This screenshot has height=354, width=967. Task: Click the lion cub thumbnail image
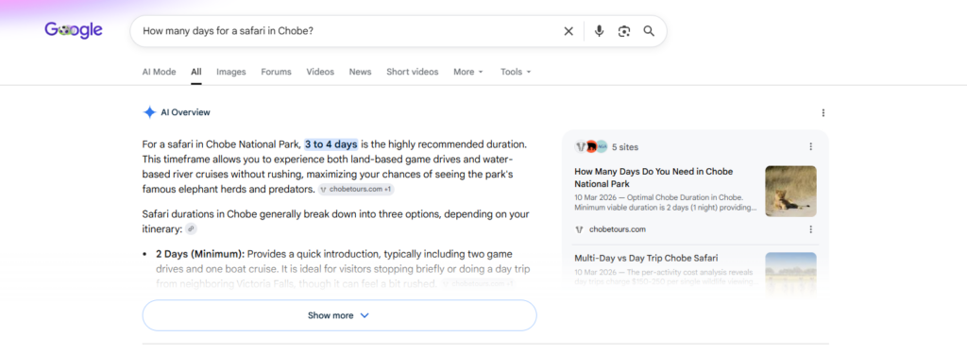pyautogui.click(x=790, y=192)
